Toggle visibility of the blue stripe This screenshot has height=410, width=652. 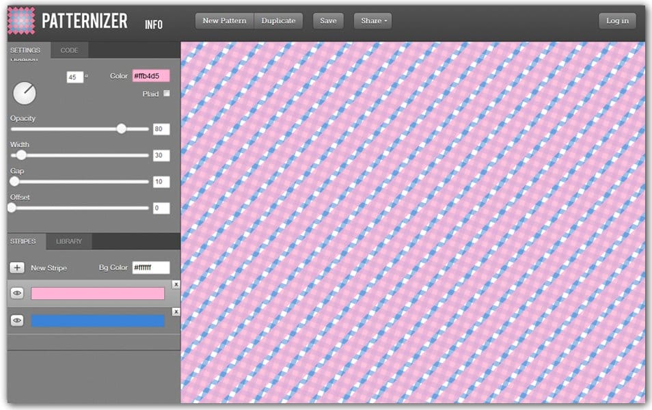click(x=16, y=319)
